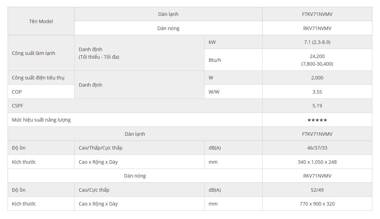Click the FTKV71NVMV model cell at top
This screenshot has width=380, height=219.
[317, 14]
